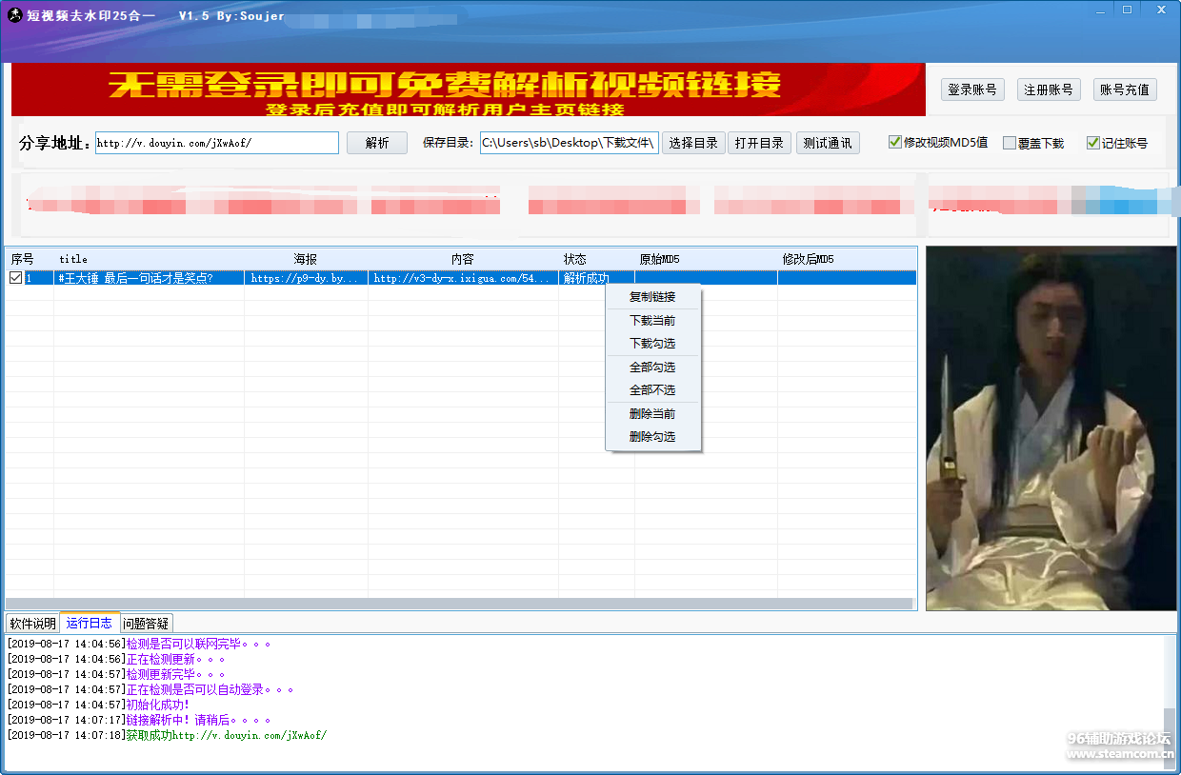Click 打开目录 to open the download folder
Image resolution: width=1181 pixels, height=775 pixels.
[x=759, y=142]
